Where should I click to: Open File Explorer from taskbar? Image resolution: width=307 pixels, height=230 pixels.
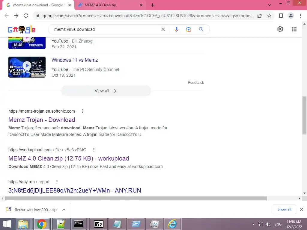coord(23,224)
